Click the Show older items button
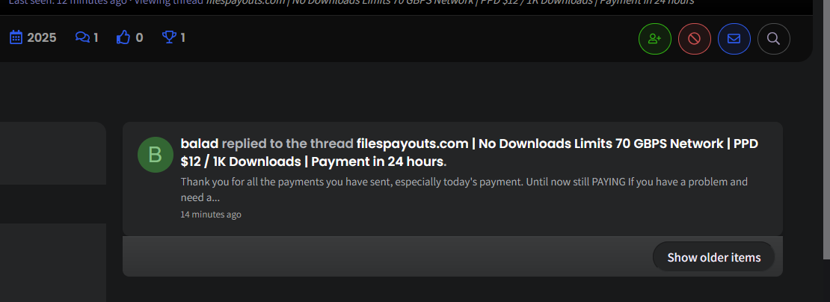 [713, 257]
